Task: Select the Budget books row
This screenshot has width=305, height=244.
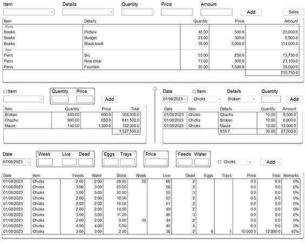Action: [151, 38]
